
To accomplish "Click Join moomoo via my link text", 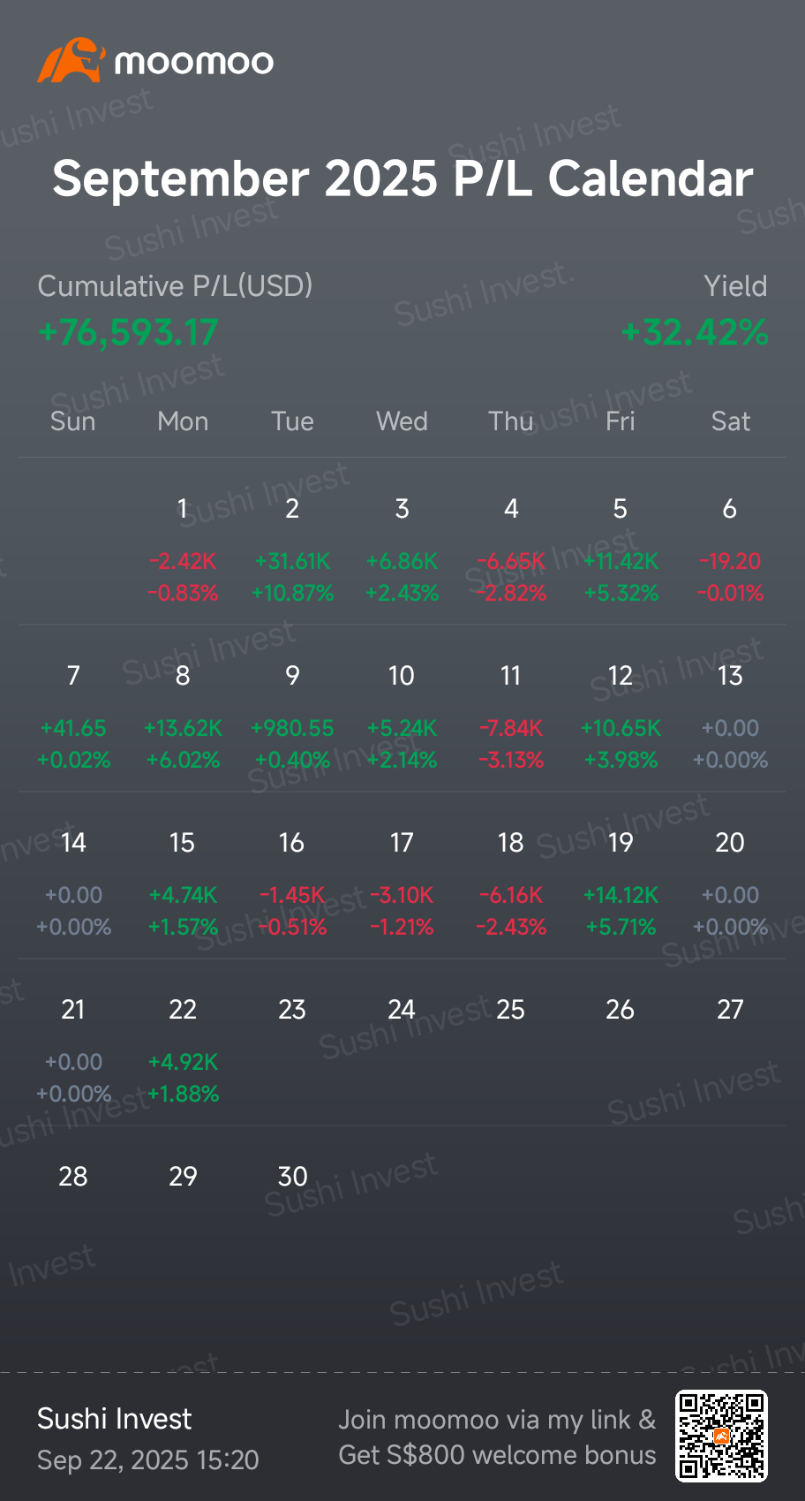I will point(497,1420).
